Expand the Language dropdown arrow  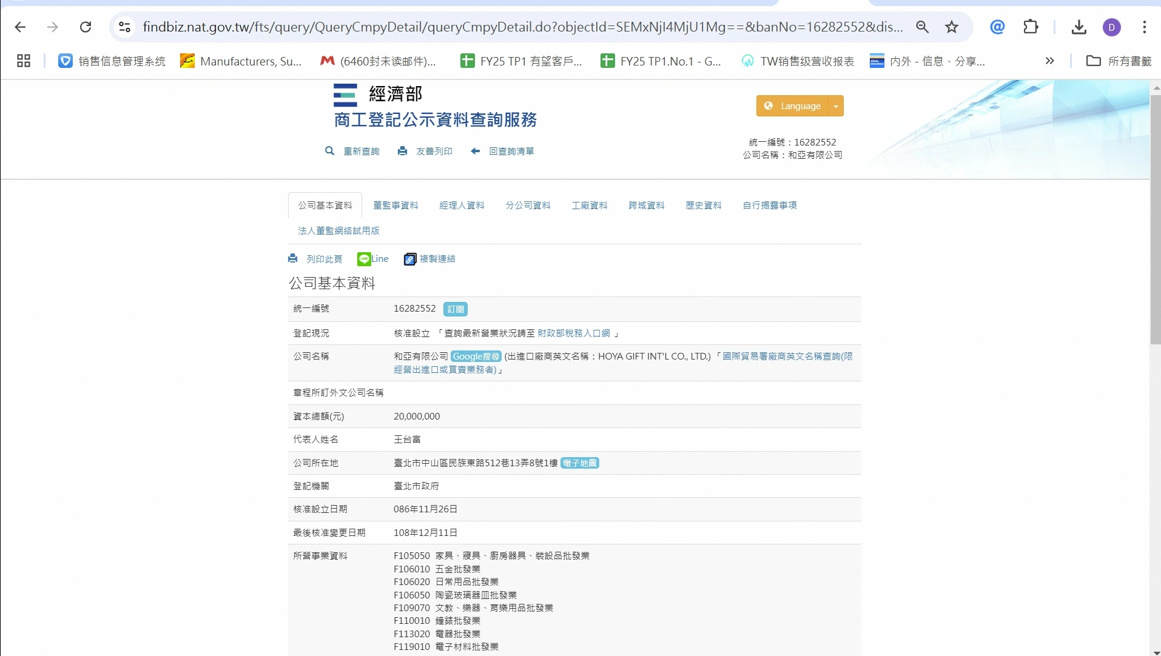coord(836,106)
